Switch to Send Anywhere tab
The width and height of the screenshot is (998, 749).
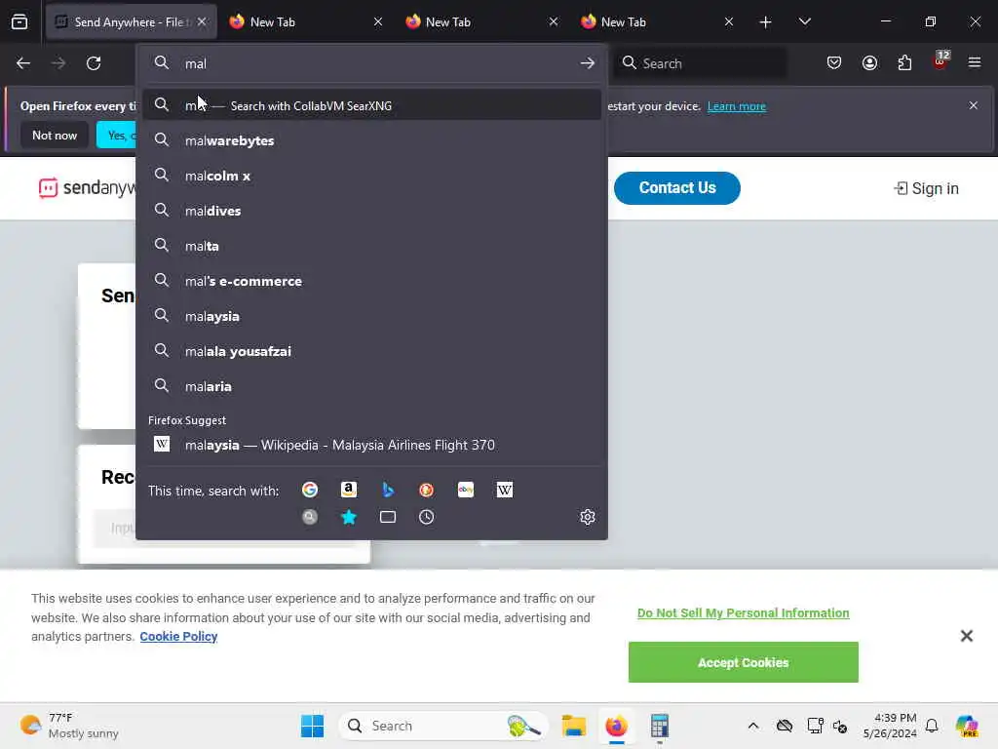(131, 22)
